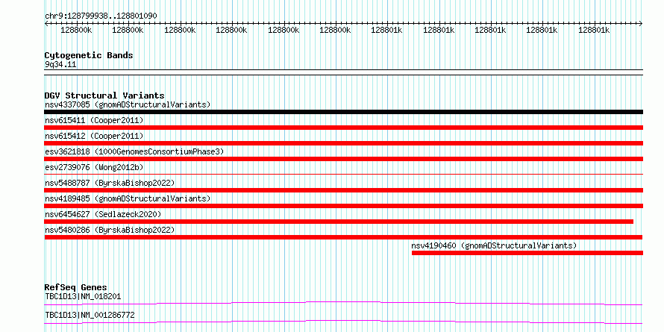Select the thin red line under esv2739076
Viewport: 664px width, 332px height.
(343, 174)
